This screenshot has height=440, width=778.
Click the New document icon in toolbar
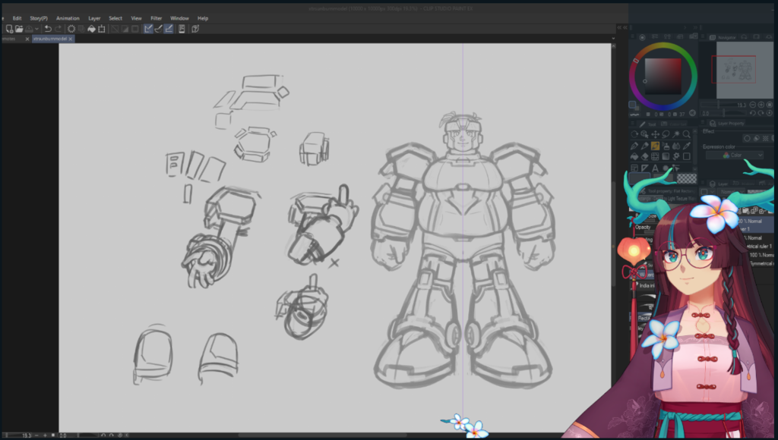pyautogui.click(x=9, y=29)
